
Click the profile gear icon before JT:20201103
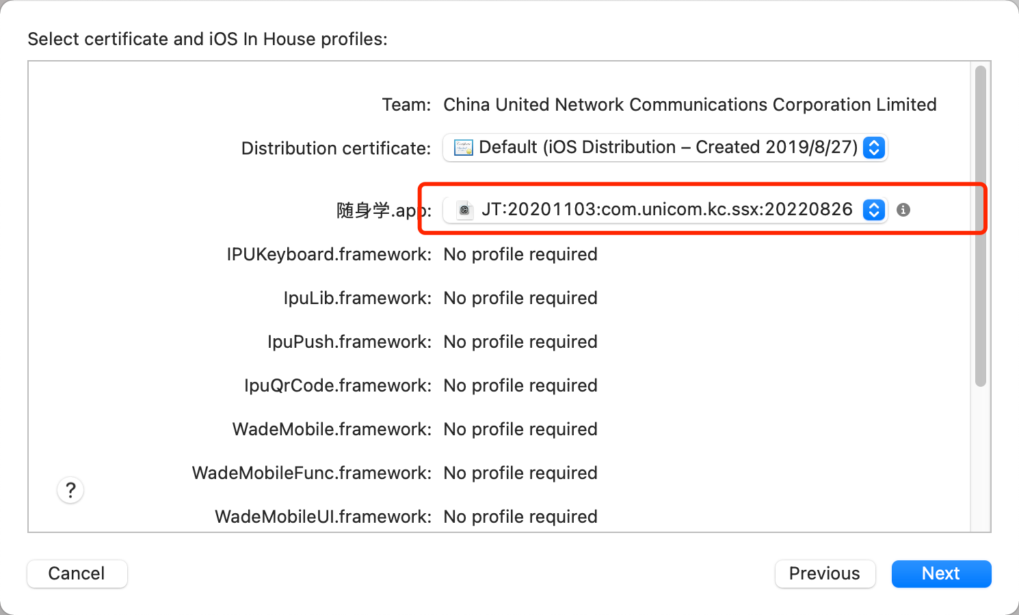464,210
